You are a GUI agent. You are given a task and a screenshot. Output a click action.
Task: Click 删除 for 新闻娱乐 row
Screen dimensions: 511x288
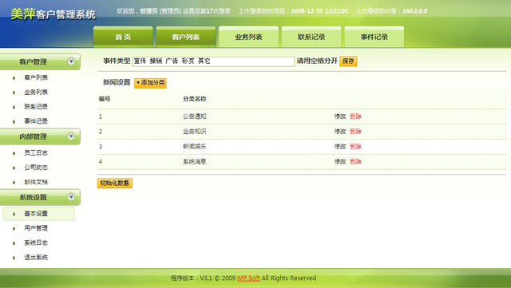pos(355,146)
